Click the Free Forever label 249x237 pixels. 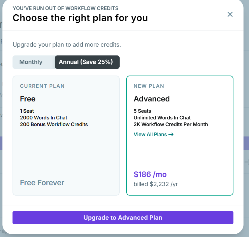42,183
